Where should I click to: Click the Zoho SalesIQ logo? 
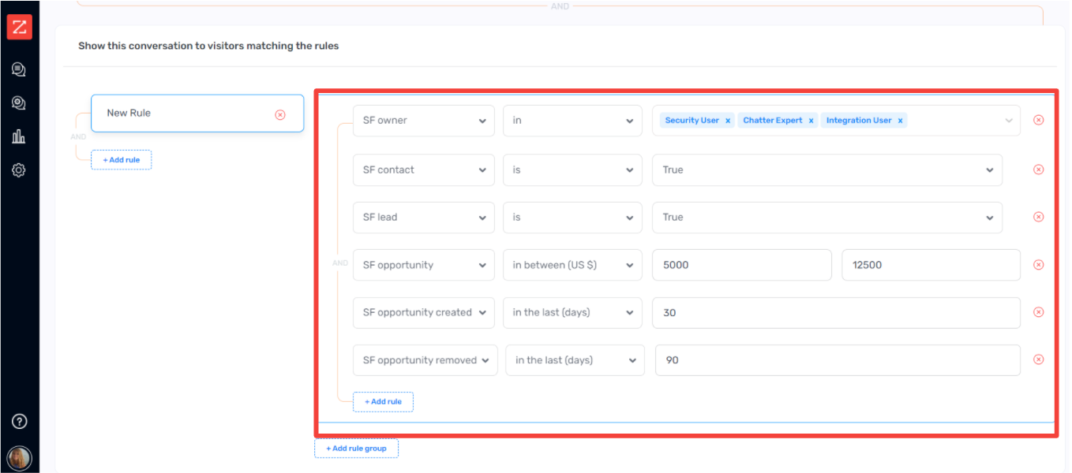point(20,26)
